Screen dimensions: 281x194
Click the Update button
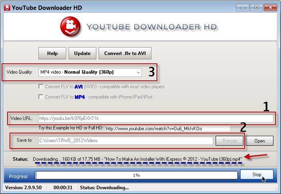click(82, 53)
